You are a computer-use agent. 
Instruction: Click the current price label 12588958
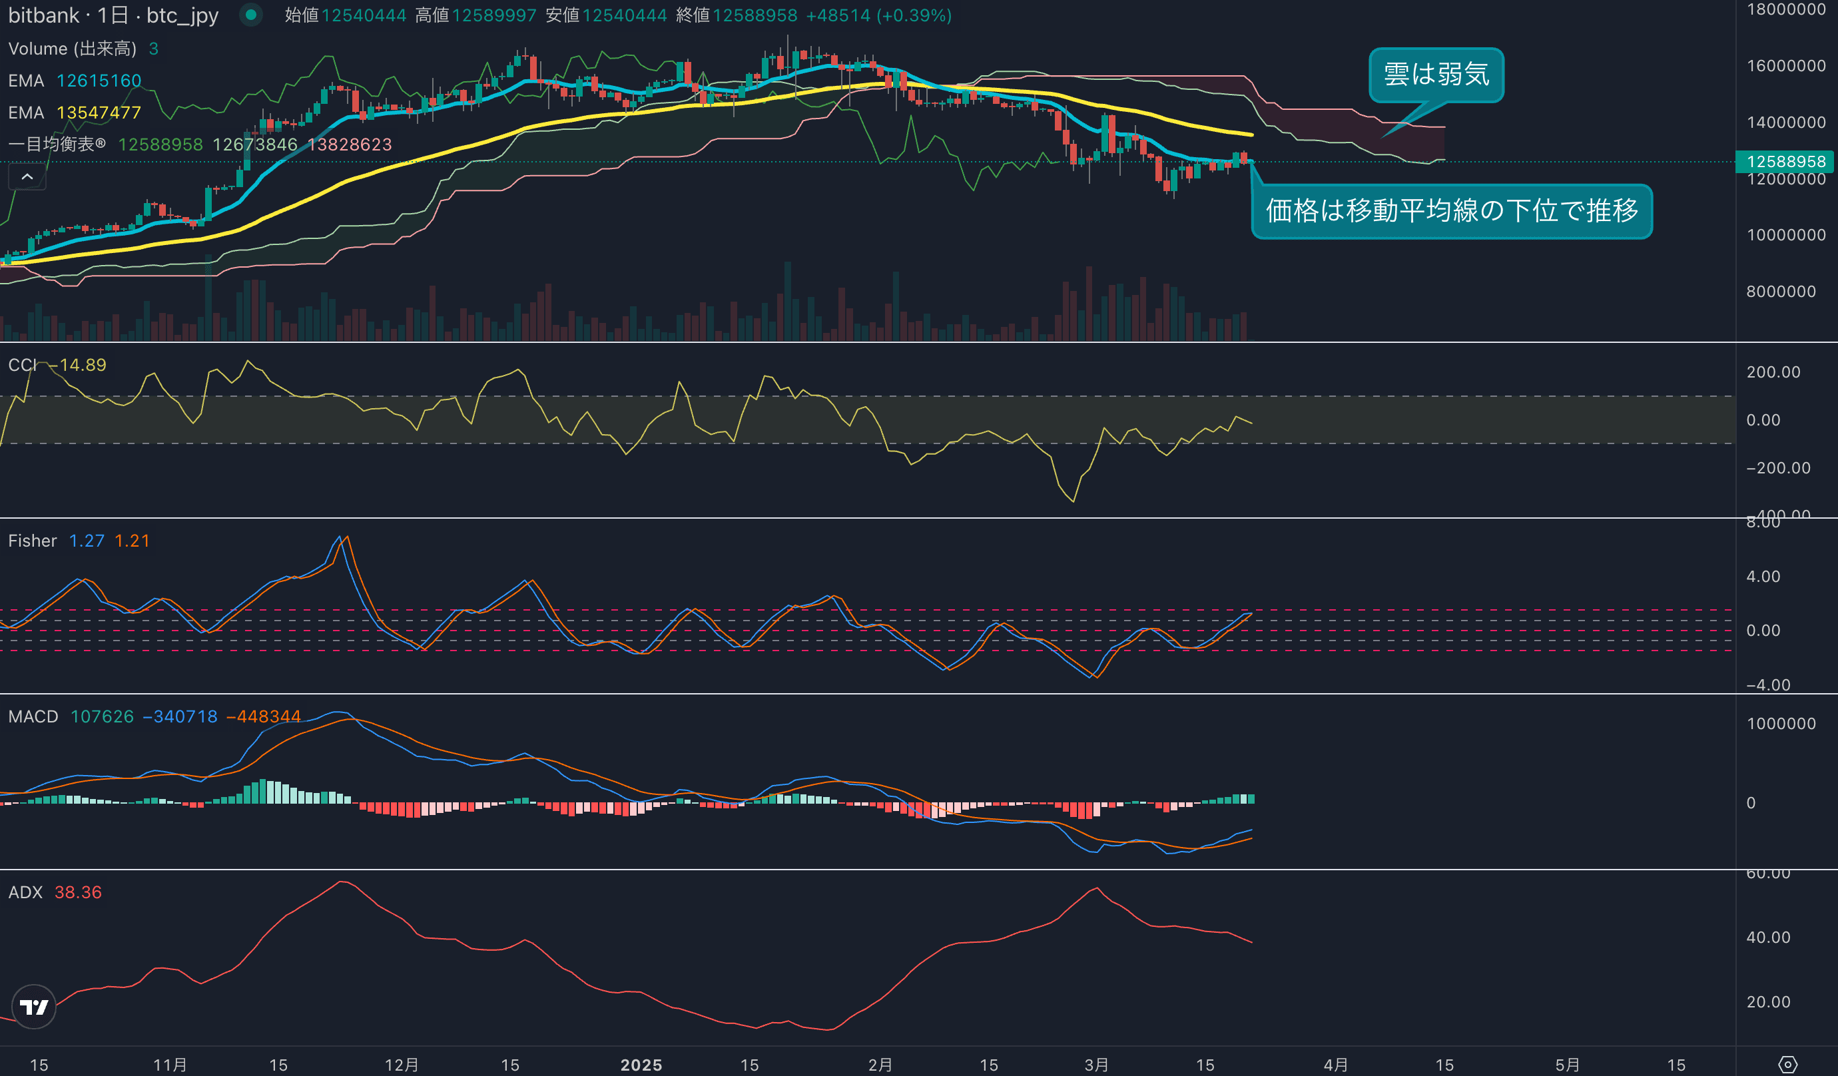click(1785, 161)
